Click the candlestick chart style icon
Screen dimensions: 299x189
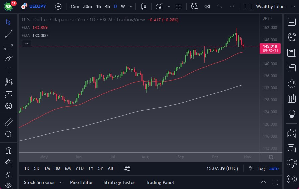(144, 6)
